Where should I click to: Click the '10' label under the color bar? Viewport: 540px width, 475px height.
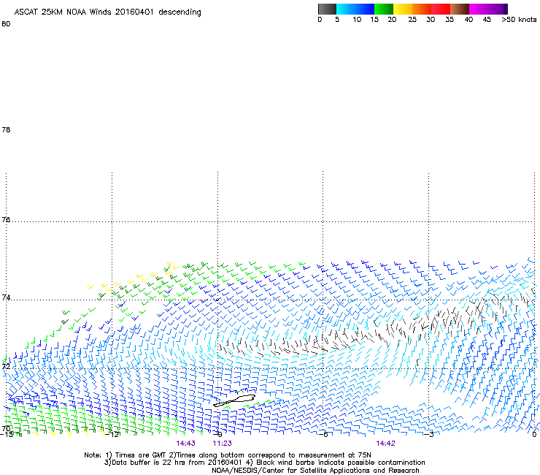[357, 20]
